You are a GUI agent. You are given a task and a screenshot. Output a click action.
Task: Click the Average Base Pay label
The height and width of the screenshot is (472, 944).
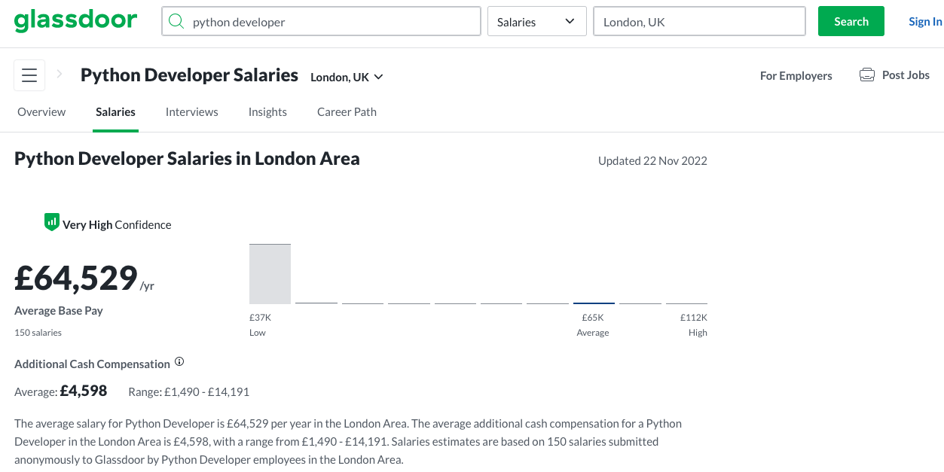[59, 310]
